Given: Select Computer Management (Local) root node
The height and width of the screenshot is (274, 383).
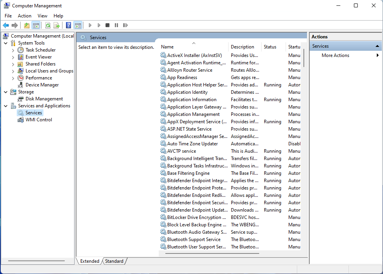Looking at the screenshot, I should (x=42, y=36).
